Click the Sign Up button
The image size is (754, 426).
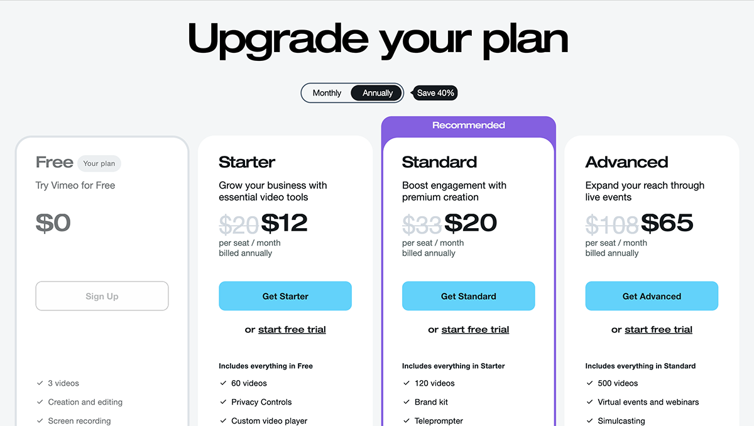tap(102, 296)
